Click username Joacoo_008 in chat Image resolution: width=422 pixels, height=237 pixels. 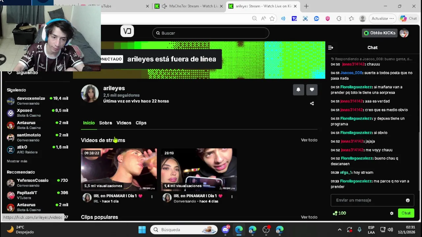tap(351, 73)
